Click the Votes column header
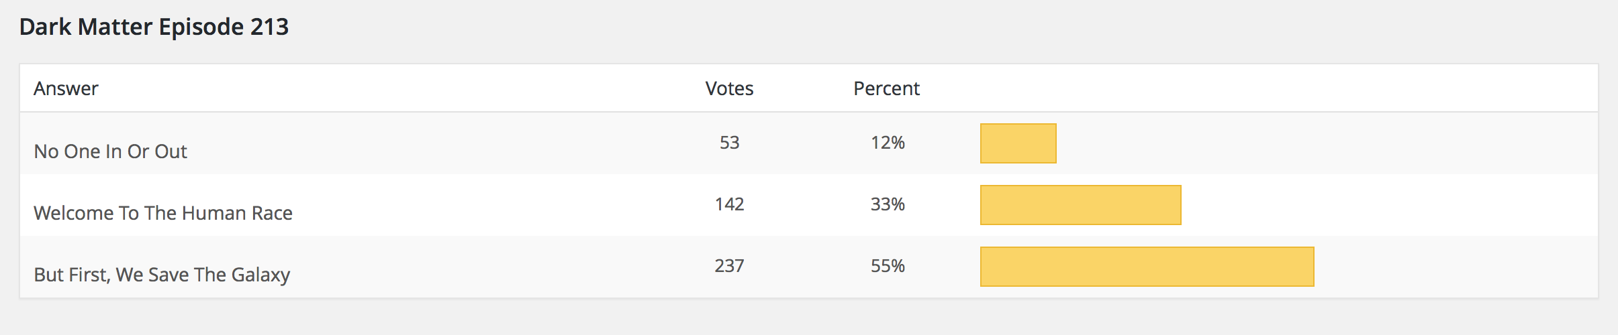1618x335 pixels. 729,88
